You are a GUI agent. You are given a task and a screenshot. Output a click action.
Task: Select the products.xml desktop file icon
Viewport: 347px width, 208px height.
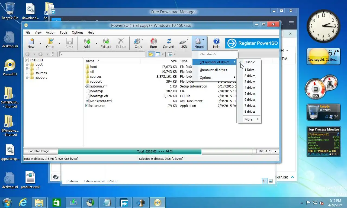point(30,180)
